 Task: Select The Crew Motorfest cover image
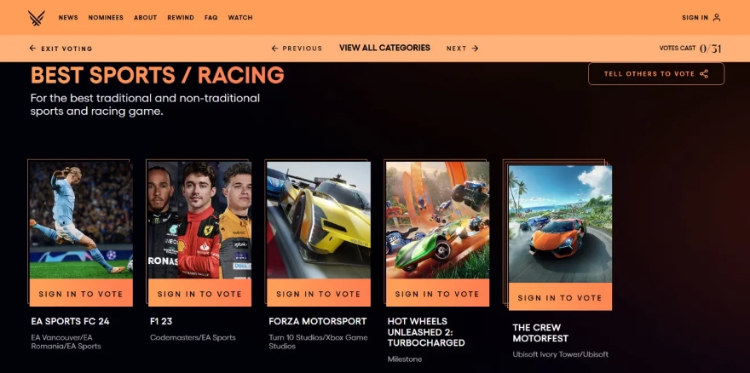pyautogui.click(x=560, y=224)
